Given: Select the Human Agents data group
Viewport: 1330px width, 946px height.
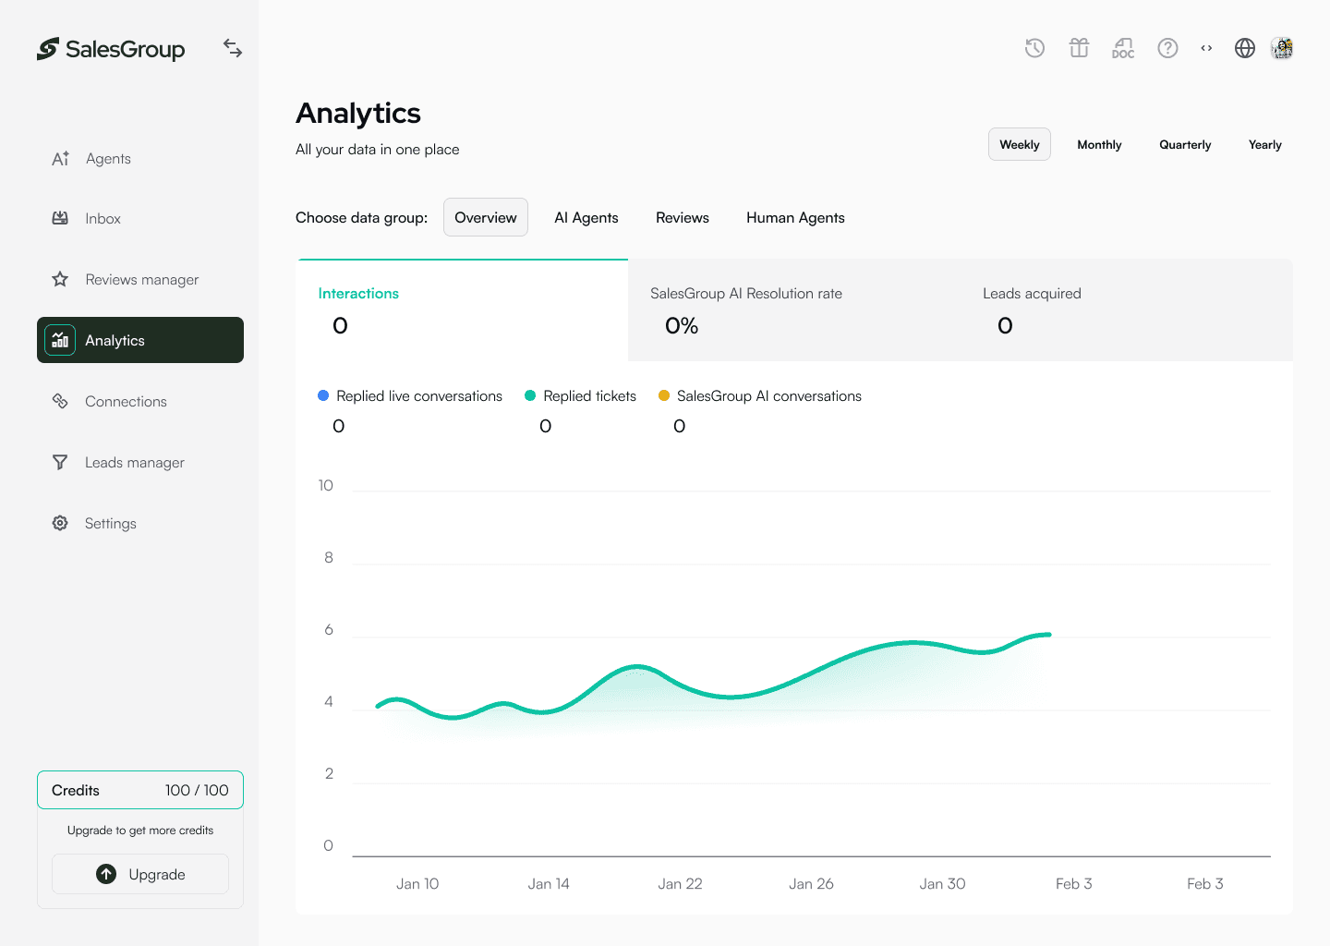Looking at the screenshot, I should coord(795,217).
